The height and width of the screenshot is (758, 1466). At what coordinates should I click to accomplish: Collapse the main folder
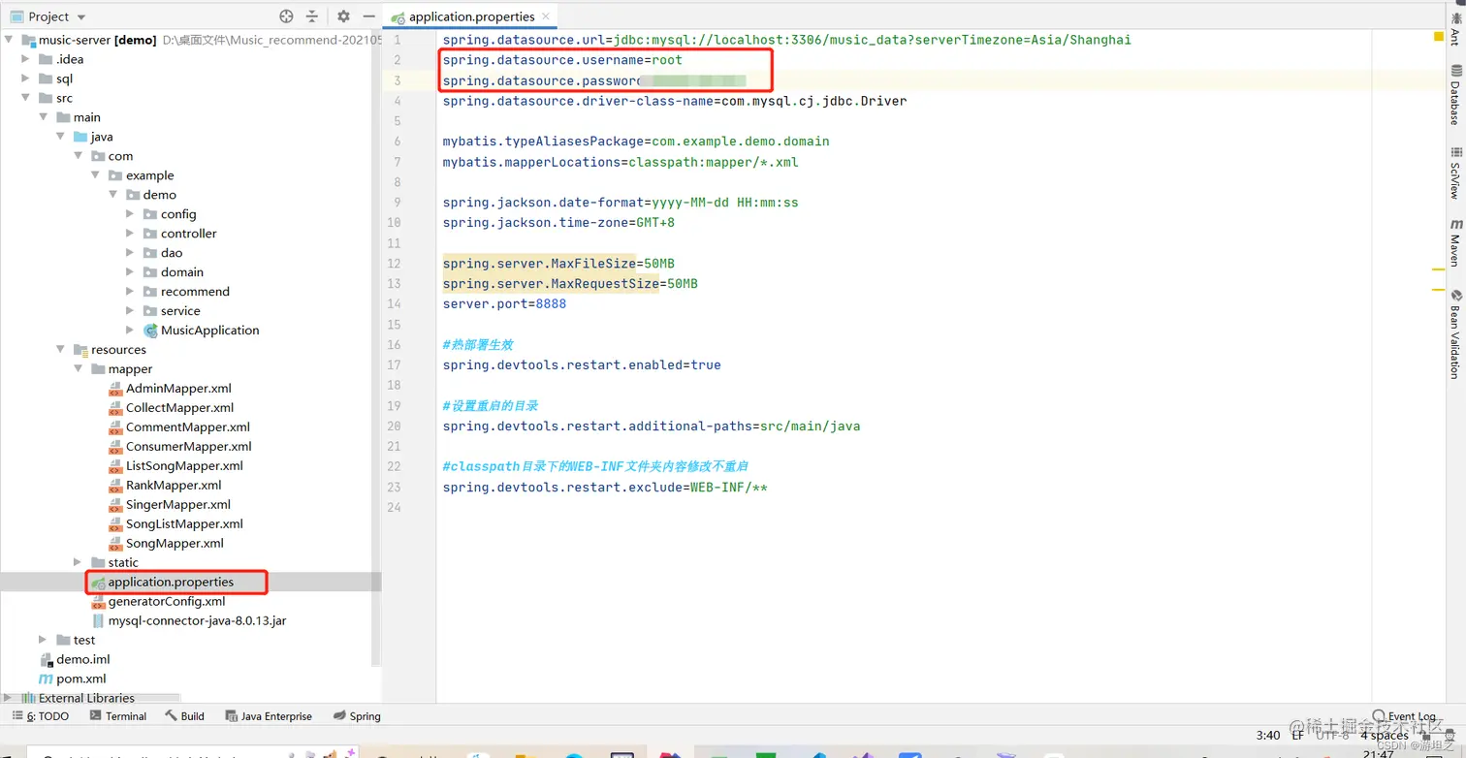tap(44, 117)
